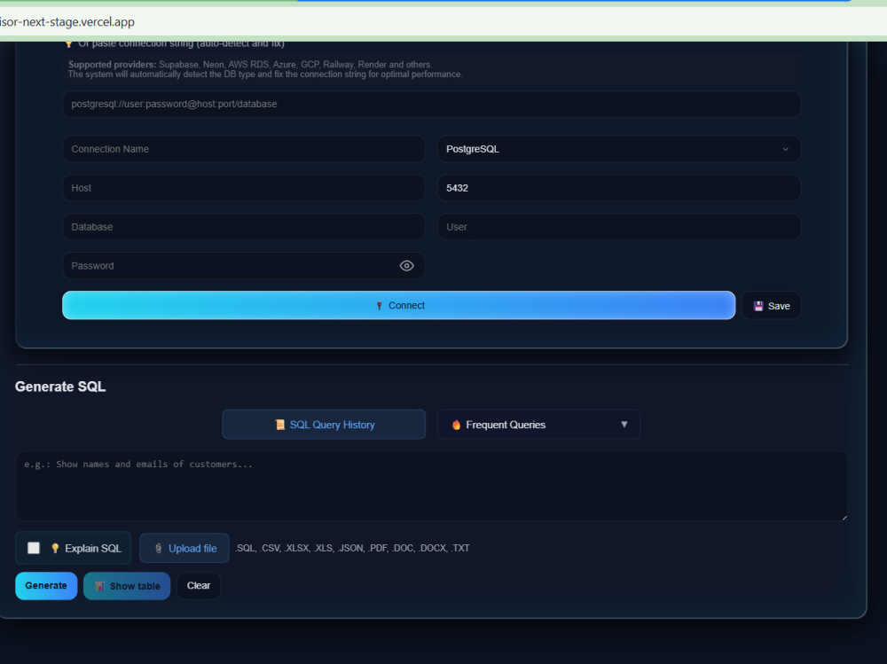Screen dimensions: 887x664
Task: Click the Password input field
Action: click(244, 266)
